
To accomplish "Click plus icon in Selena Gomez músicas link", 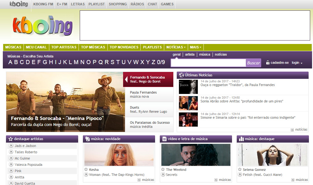I will pyautogui.click(x=293, y=180).
